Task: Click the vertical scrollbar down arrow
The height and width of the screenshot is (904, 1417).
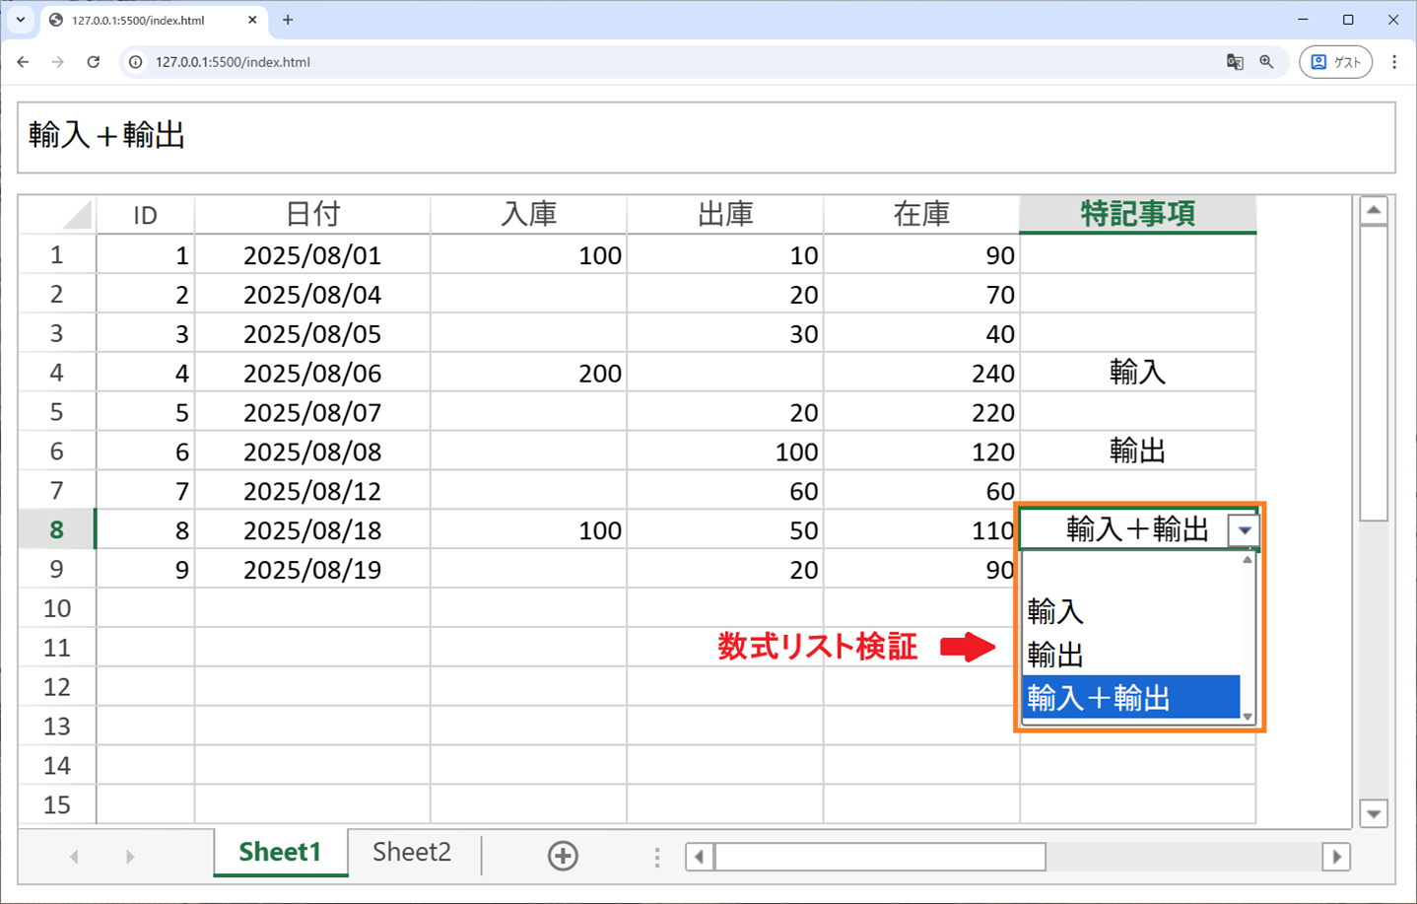Action: click(1374, 814)
